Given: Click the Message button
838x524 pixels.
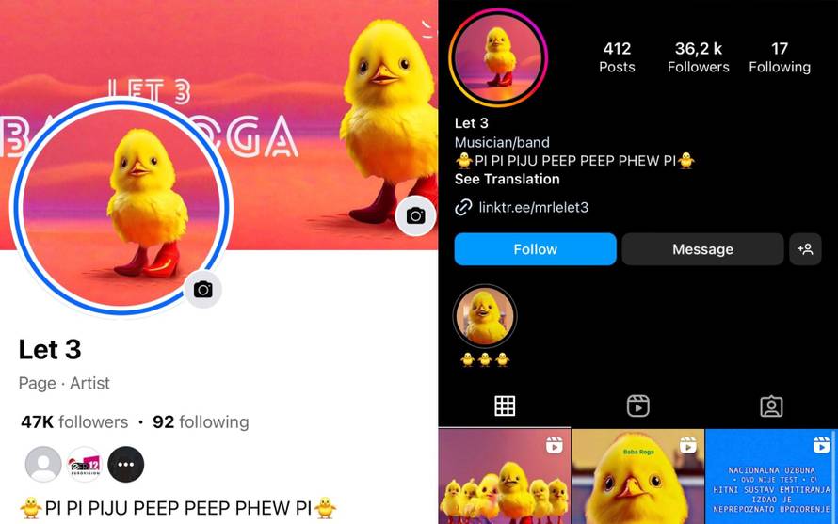Looking at the screenshot, I should [x=702, y=249].
